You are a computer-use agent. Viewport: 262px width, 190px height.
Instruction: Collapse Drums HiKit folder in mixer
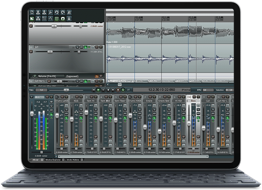click(x=130, y=97)
